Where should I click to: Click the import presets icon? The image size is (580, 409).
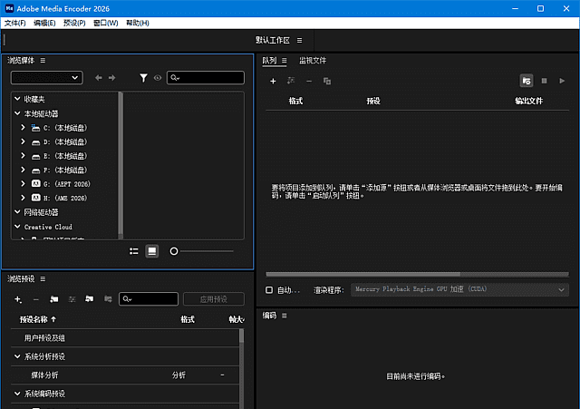[x=90, y=298]
